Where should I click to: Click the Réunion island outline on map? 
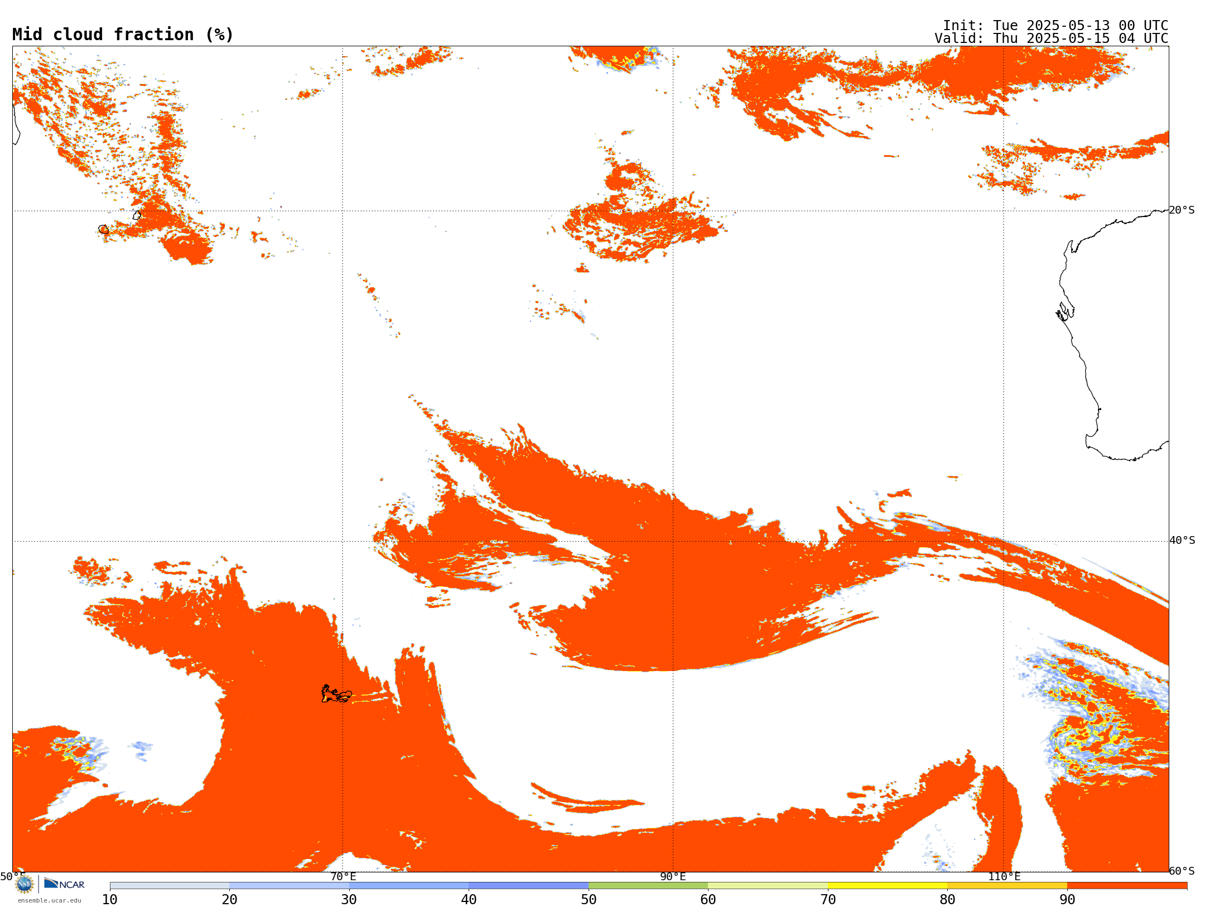(x=104, y=229)
